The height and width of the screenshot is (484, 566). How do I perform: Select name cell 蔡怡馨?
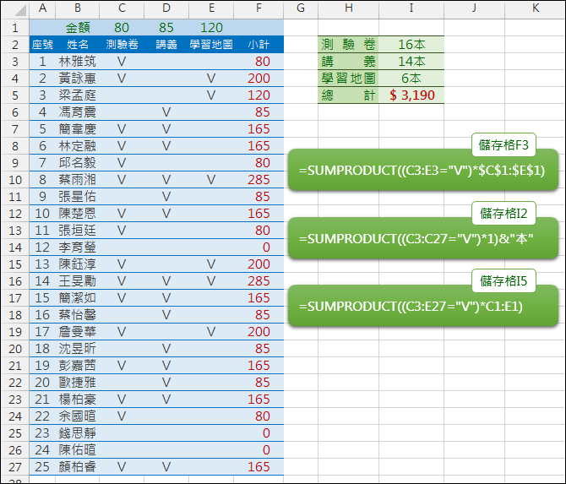(78, 315)
